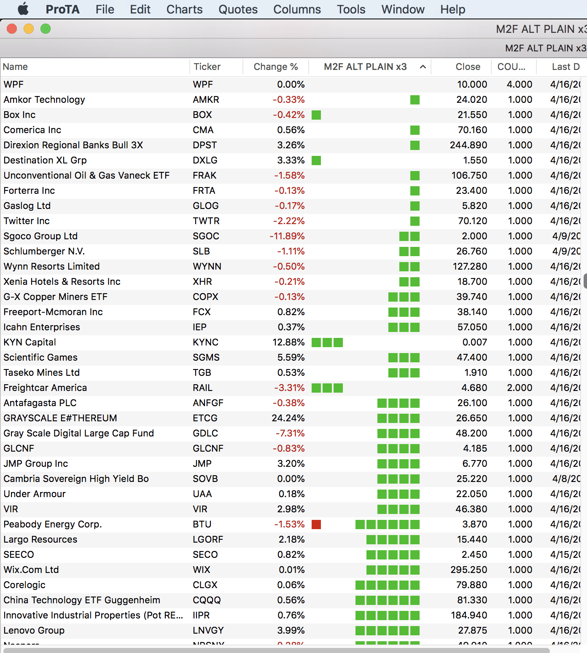Click the green indicator square in Box Inc row
The image size is (587, 653).
pyautogui.click(x=316, y=115)
